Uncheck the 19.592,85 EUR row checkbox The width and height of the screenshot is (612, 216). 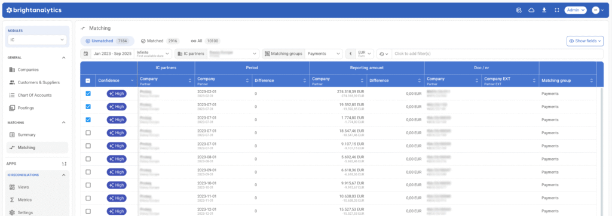click(88, 106)
